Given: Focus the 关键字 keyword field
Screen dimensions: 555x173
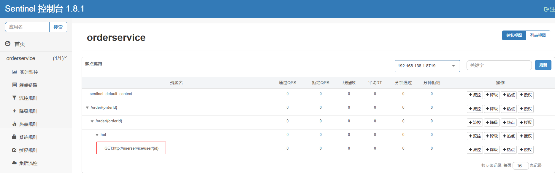Looking at the screenshot, I should (499, 65).
